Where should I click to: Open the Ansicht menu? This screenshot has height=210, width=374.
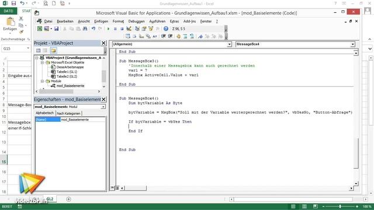pyautogui.click(x=84, y=22)
